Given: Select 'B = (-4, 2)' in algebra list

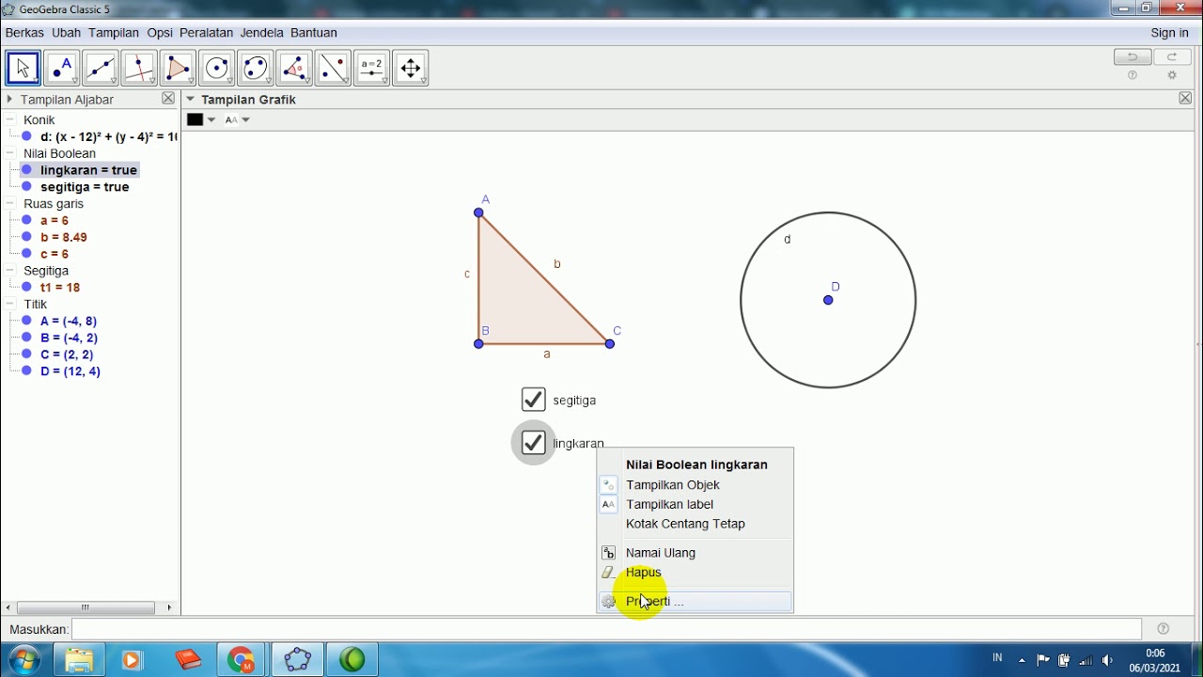Looking at the screenshot, I should [69, 338].
